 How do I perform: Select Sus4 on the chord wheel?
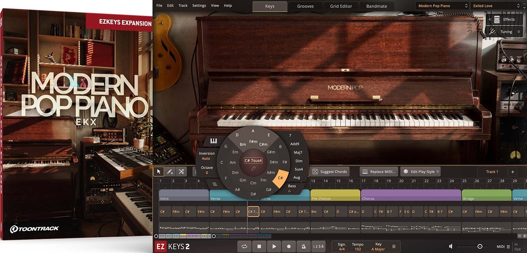[x=298, y=169]
